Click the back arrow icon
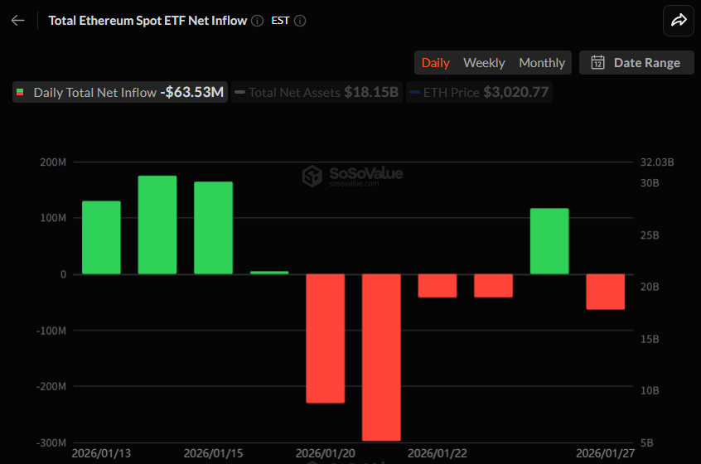 coord(17,21)
